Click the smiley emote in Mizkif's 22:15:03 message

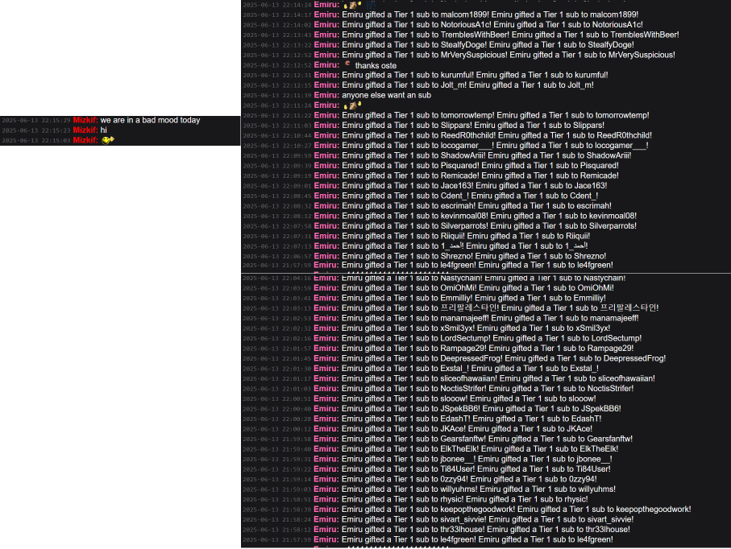(108, 140)
